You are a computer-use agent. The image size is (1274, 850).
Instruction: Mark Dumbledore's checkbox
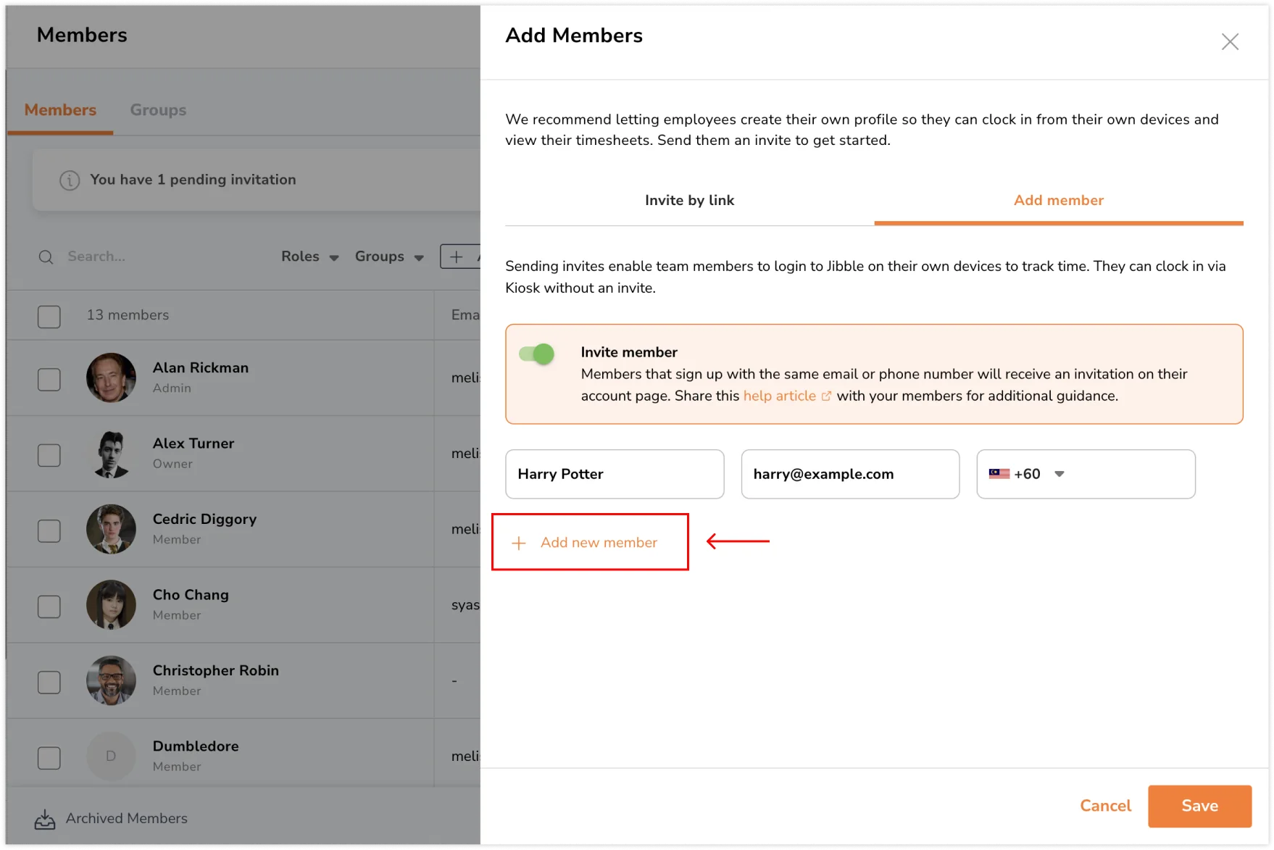pyautogui.click(x=49, y=758)
